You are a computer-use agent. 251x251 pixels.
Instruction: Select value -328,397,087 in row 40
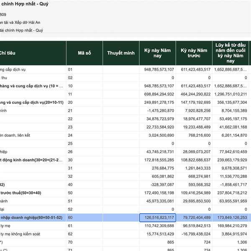tap(162, 185)
